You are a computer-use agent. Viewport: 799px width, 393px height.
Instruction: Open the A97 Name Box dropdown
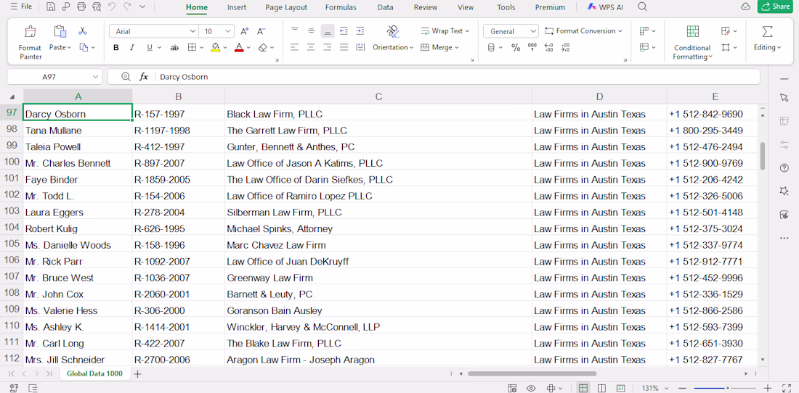(95, 77)
